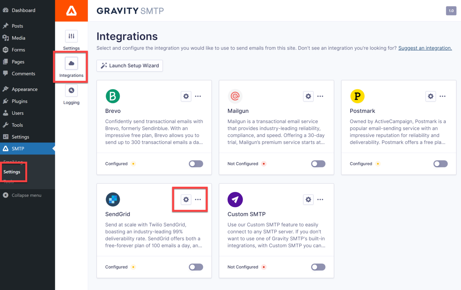This screenshot has height=290, width=461.
Task: Open the Postmark card overflow menu
Action: (442, 96)
